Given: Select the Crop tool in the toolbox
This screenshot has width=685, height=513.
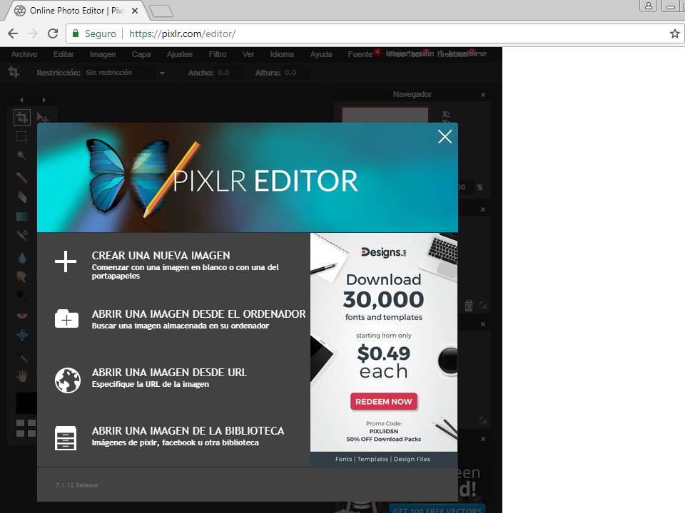Looking at the screenshot, I should 22,118.
